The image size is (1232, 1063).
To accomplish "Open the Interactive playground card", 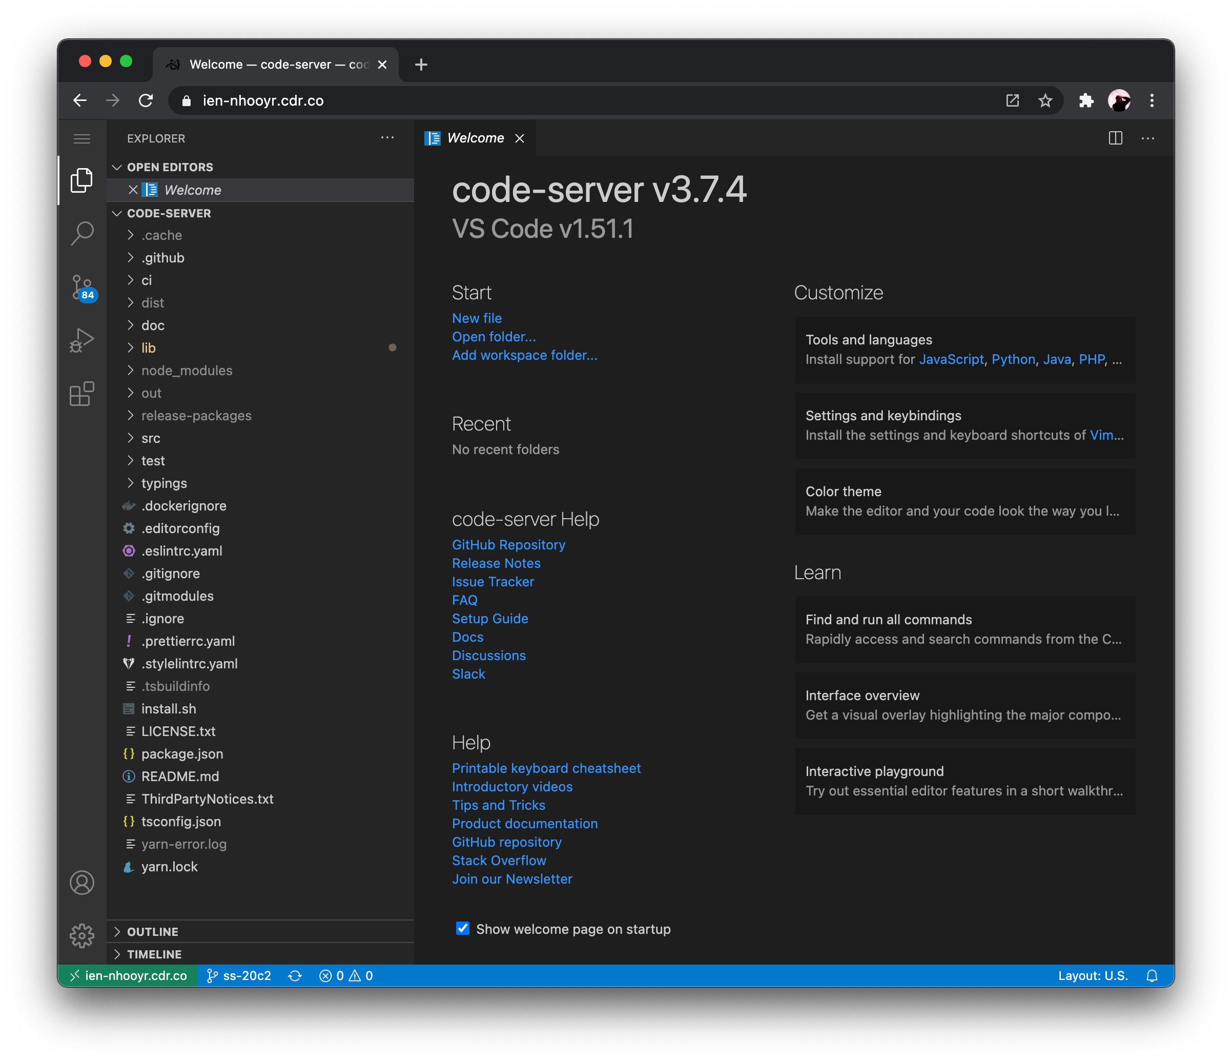I will click(x=964, y=781).
